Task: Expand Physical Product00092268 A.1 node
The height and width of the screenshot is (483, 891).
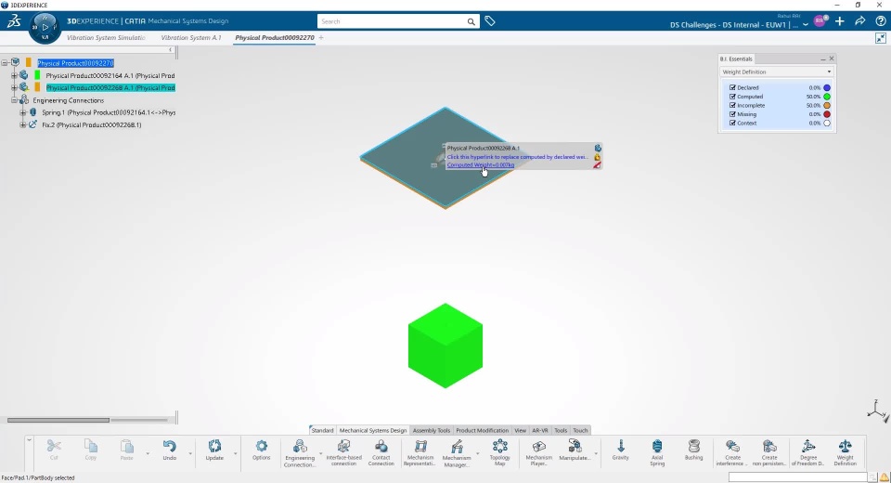Action: (x=14, y=87)
